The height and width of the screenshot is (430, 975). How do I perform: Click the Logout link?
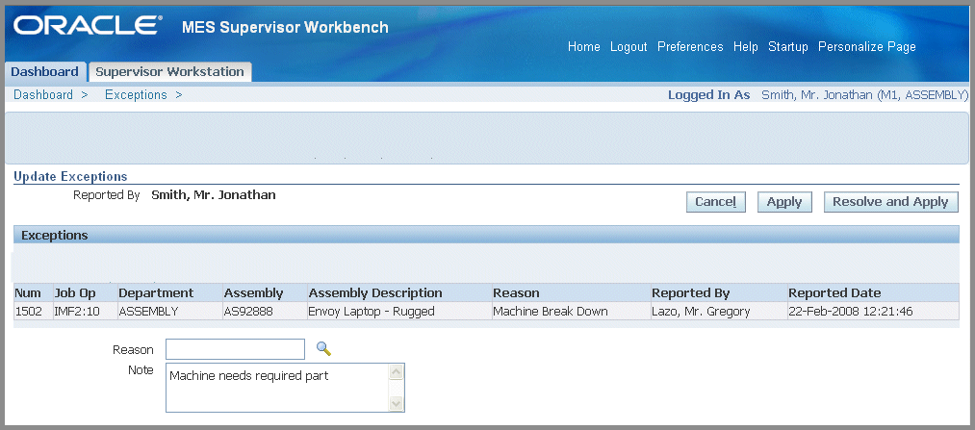629,46
